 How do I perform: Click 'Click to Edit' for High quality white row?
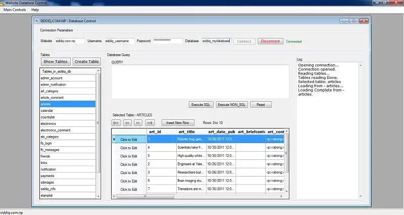click(x=129, y=156)
